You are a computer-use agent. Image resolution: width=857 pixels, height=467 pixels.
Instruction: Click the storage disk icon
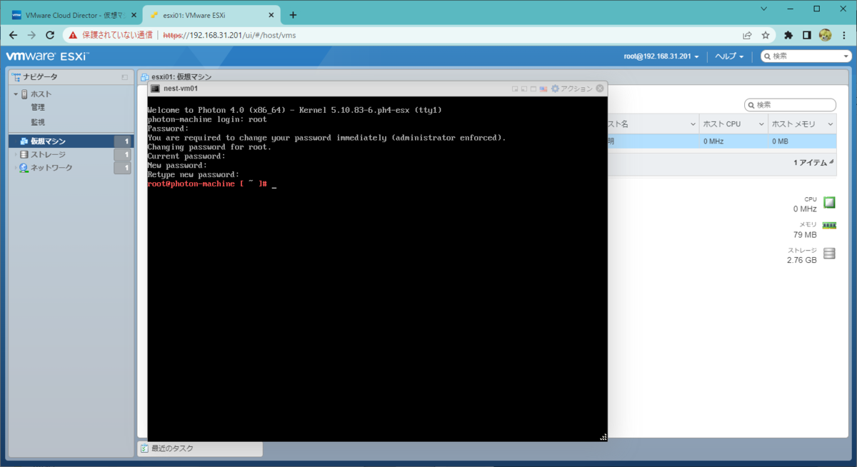coord(829,253)
